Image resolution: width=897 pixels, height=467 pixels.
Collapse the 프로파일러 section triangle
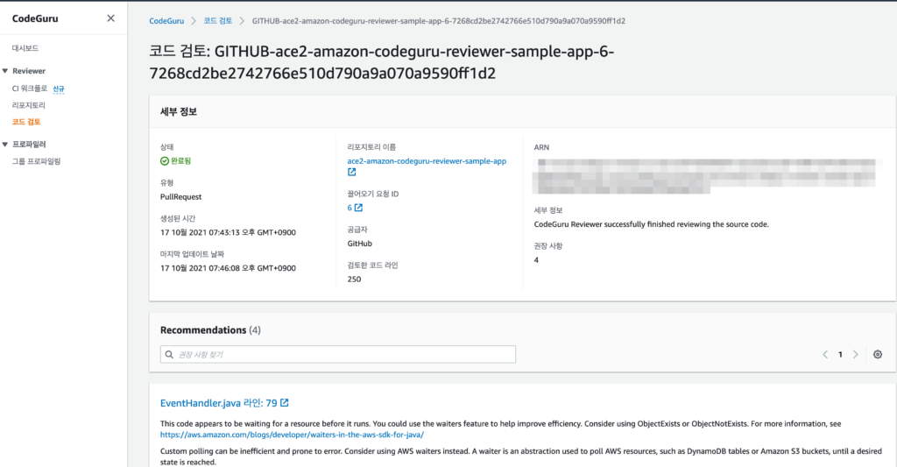click(x=5, y=145)
